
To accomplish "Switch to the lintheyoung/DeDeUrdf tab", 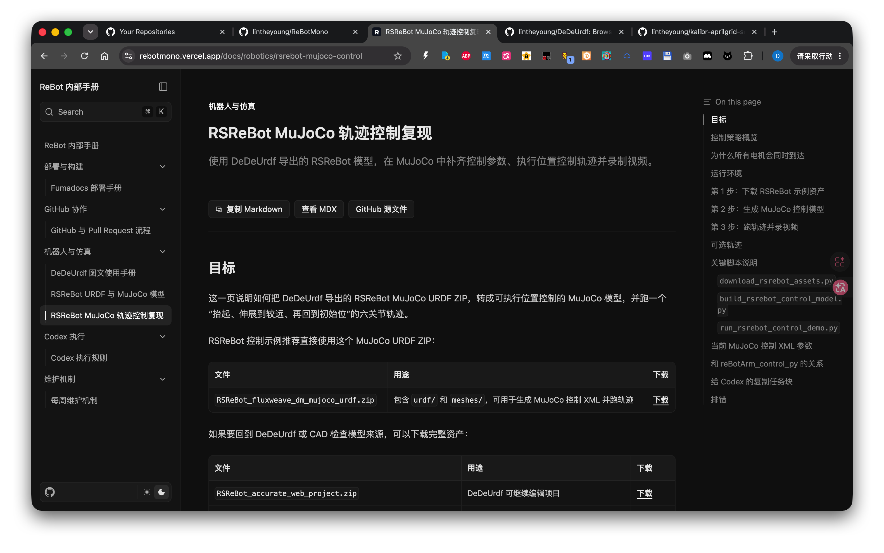I will pyautogui.click(x=565, y=32).
